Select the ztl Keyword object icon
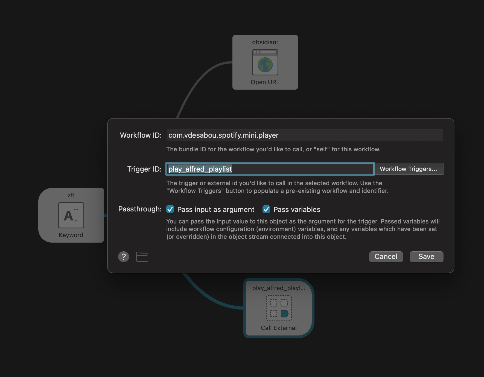484x377 pixels. [71, 215]
